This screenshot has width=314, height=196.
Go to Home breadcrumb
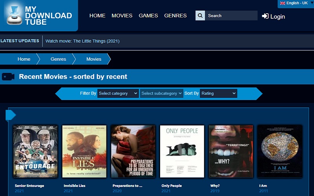pos(24,59)
